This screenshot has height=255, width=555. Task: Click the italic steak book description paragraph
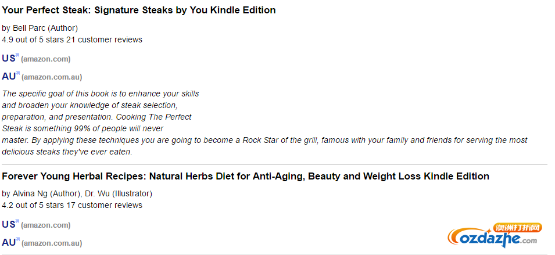pyautogui.click(x=265, y=123)
